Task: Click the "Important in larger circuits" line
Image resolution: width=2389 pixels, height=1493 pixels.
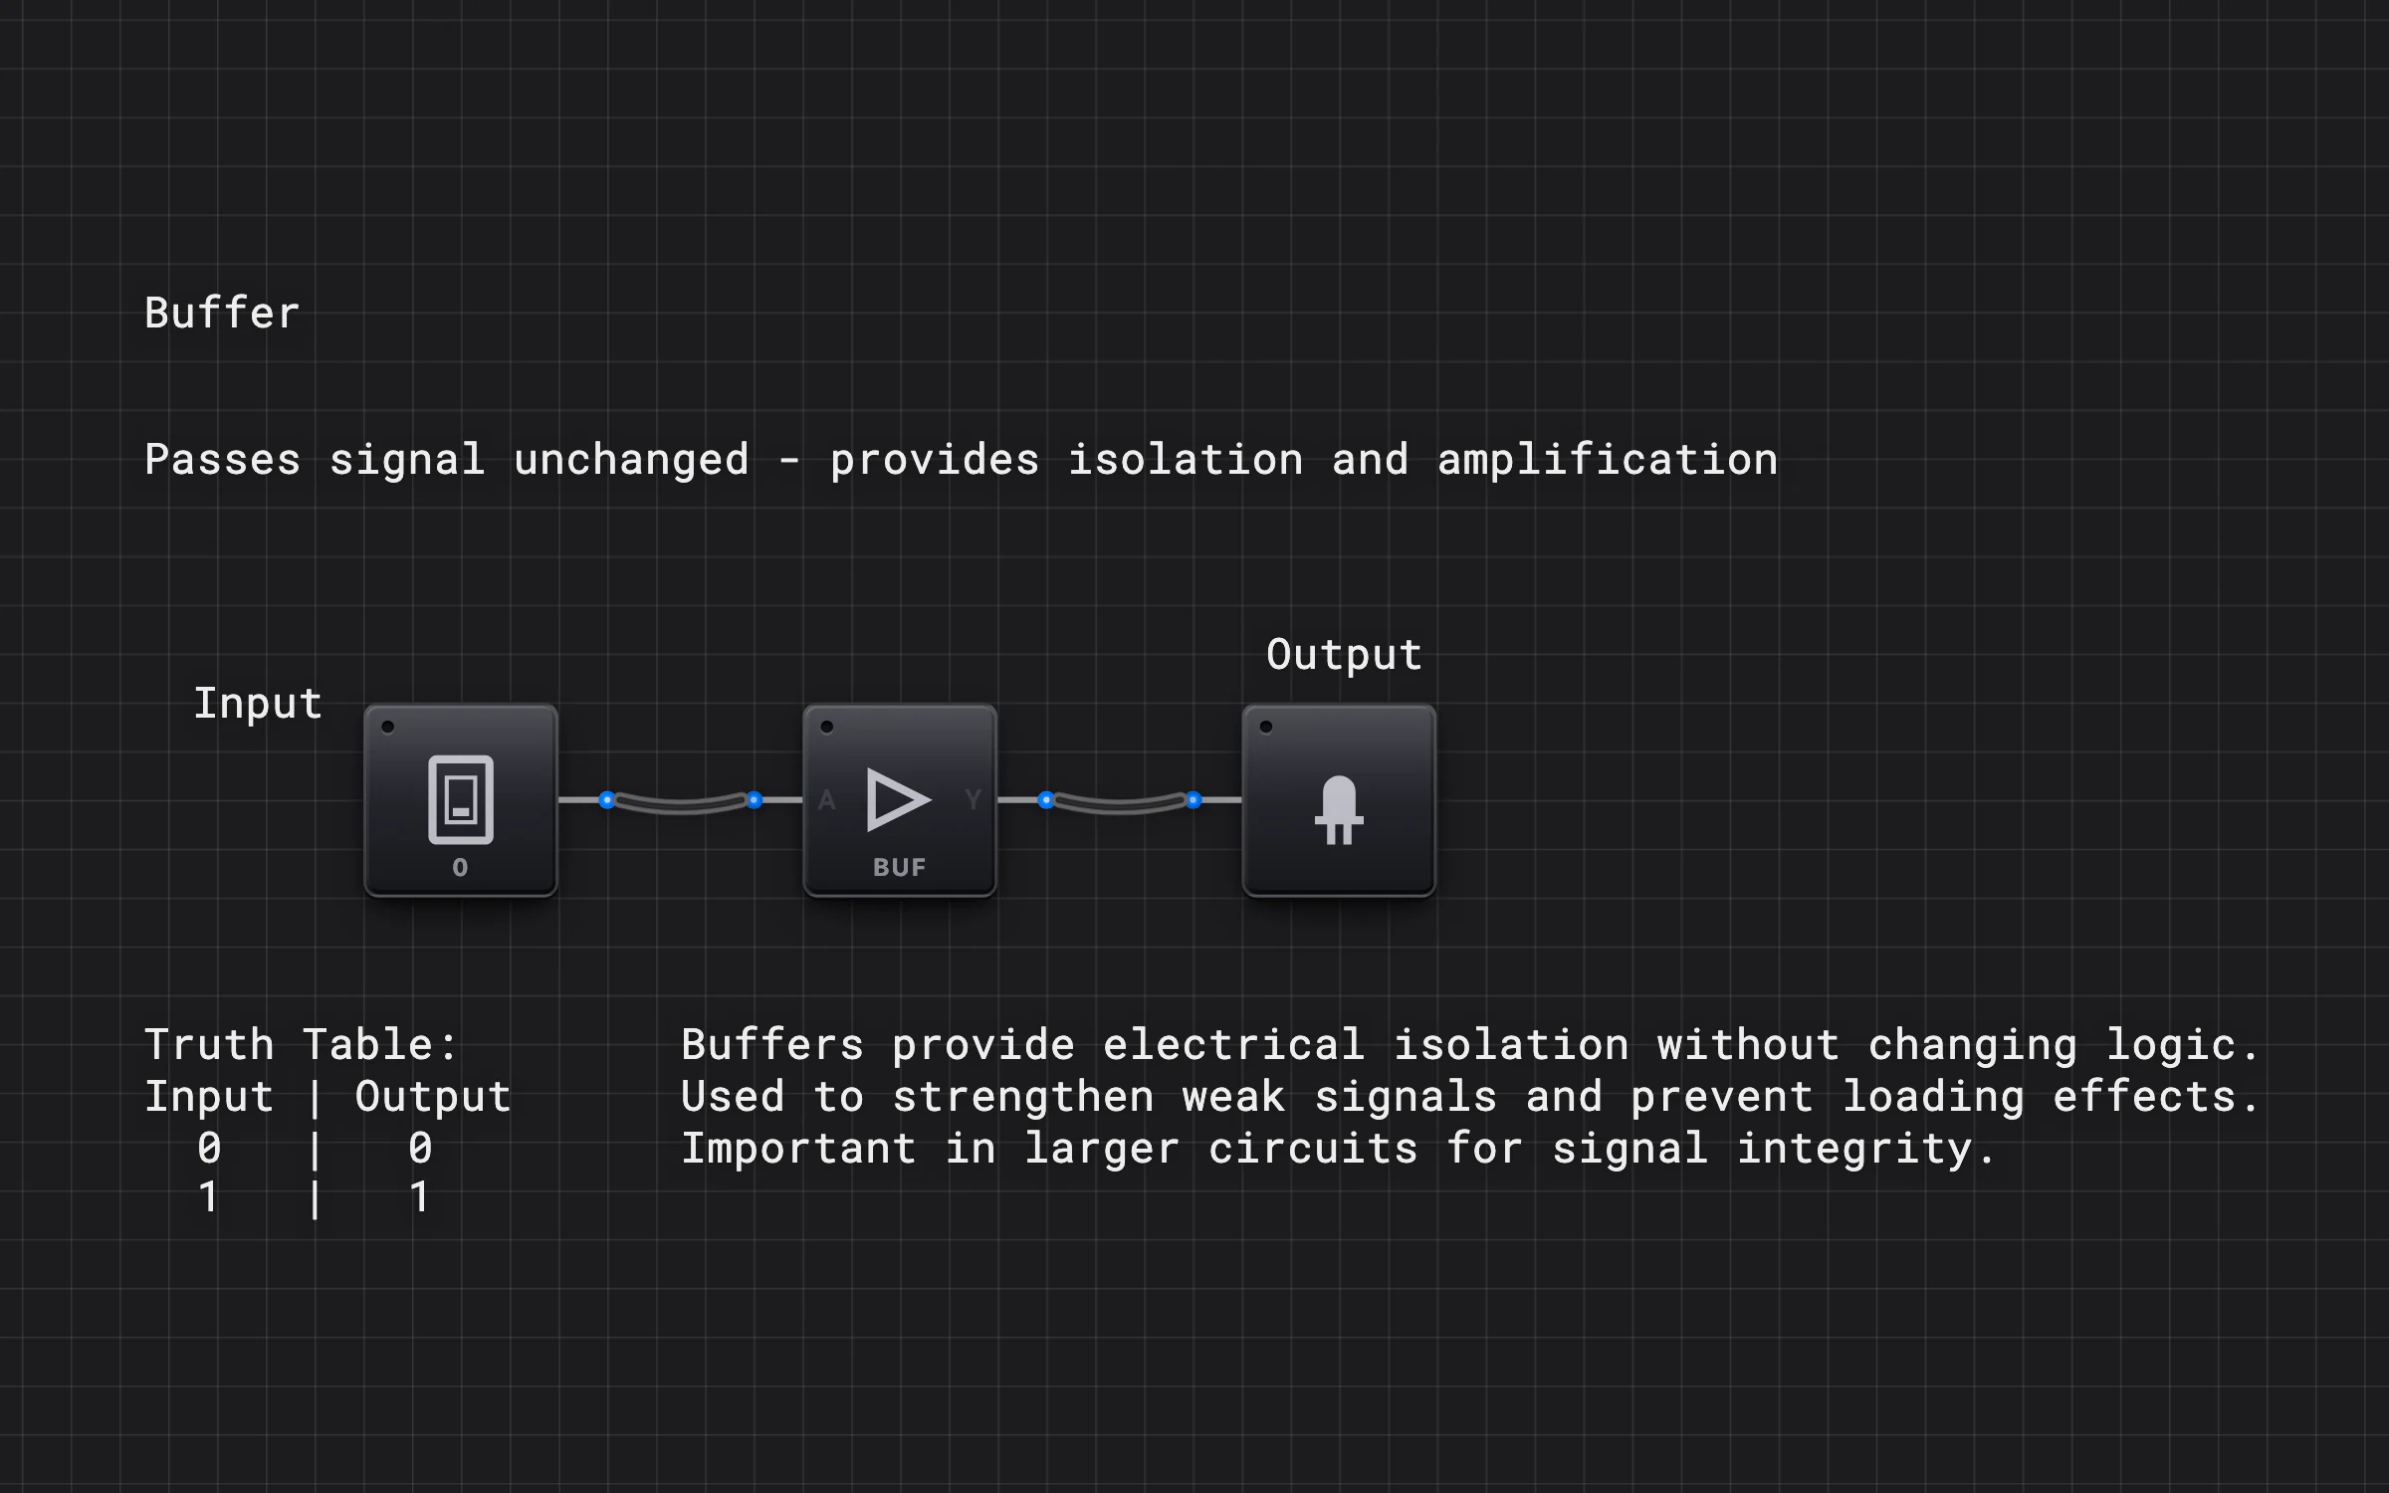Action: pyautogui.click(x=1339, y=1149)
